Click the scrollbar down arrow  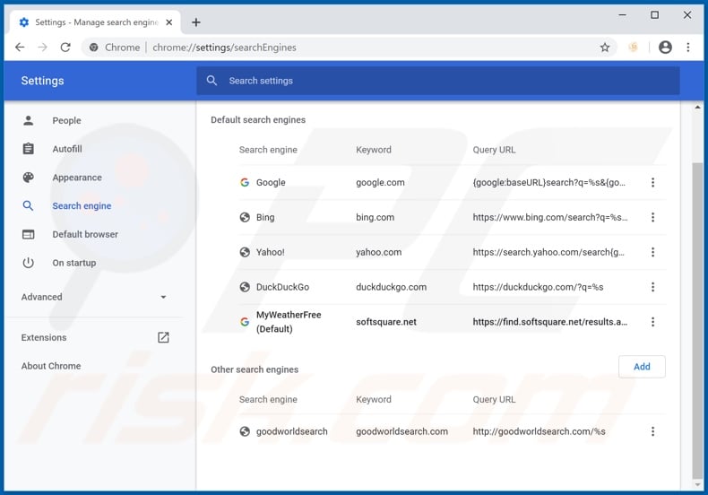(x=697, y=484)
